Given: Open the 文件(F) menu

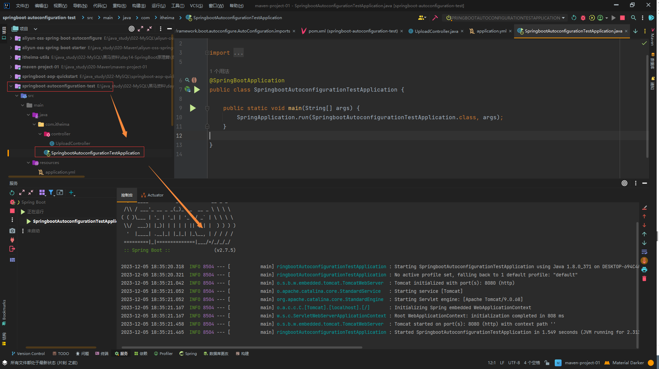Looking at the screenshot, I should coord(22,5).
